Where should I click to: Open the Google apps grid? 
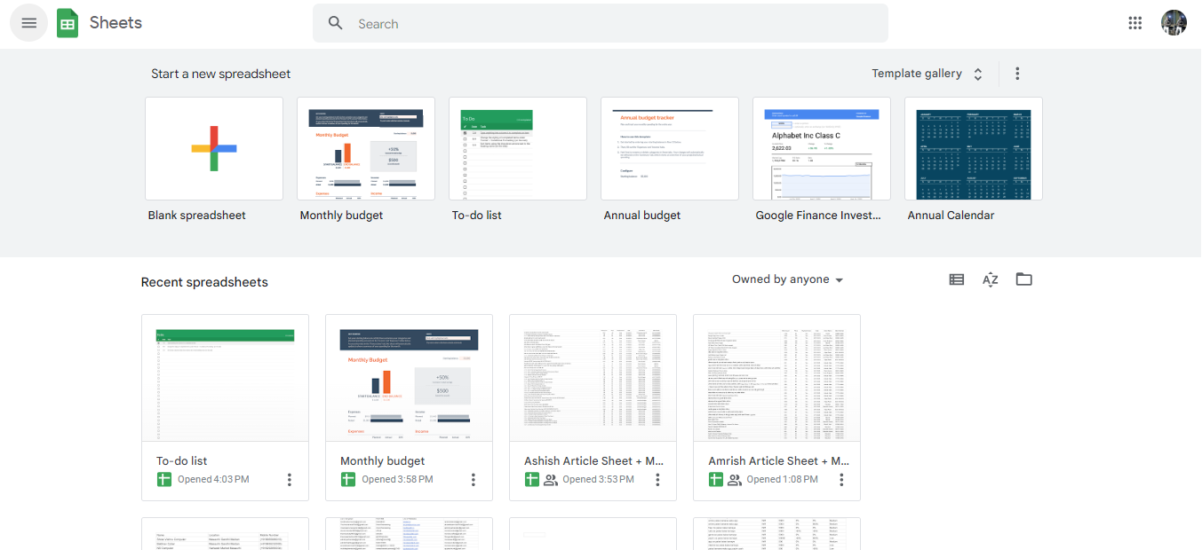[x=1135, y=23]
